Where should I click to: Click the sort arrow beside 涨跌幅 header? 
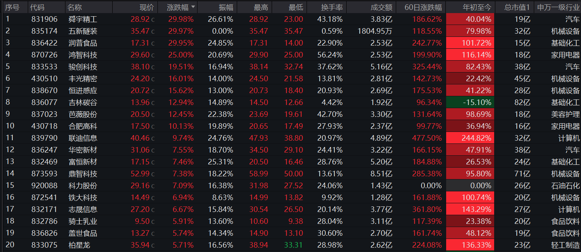[193, 7]
